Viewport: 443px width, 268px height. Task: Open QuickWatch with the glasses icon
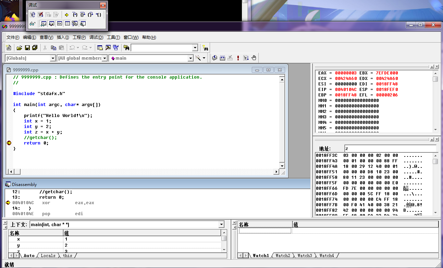33,24
